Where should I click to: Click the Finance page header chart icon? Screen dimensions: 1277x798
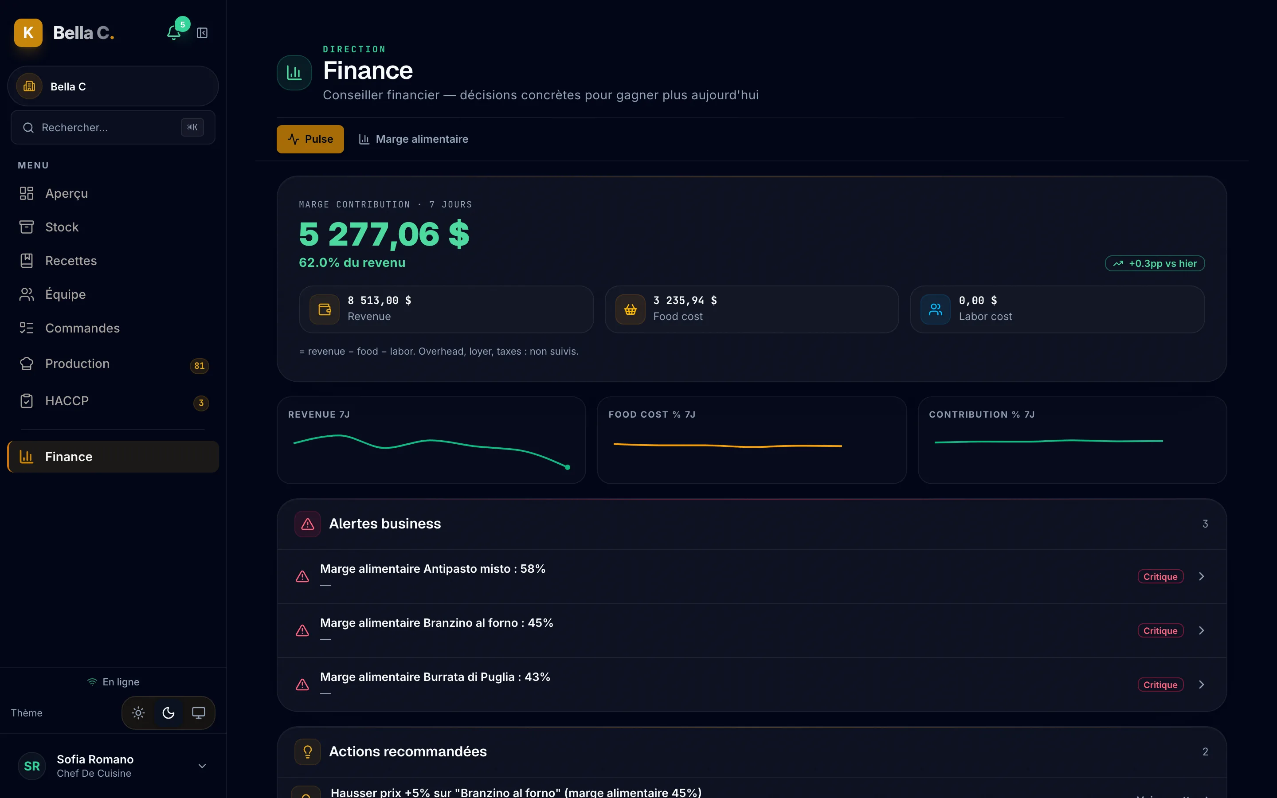[x=294, y=73]
